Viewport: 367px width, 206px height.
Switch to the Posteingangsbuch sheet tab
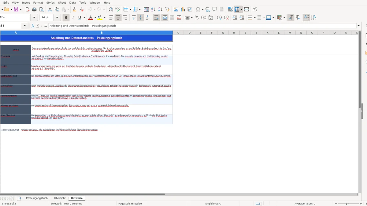pos(37,198)
